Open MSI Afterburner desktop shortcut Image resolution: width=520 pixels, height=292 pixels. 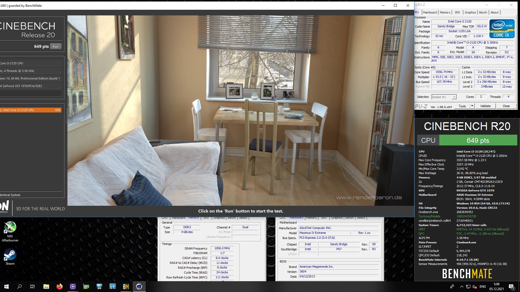pos(10,232)
